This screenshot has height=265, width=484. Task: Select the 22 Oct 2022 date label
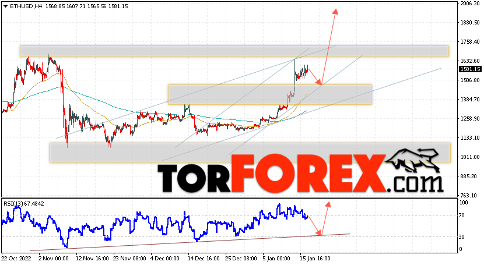coord(16,258)
